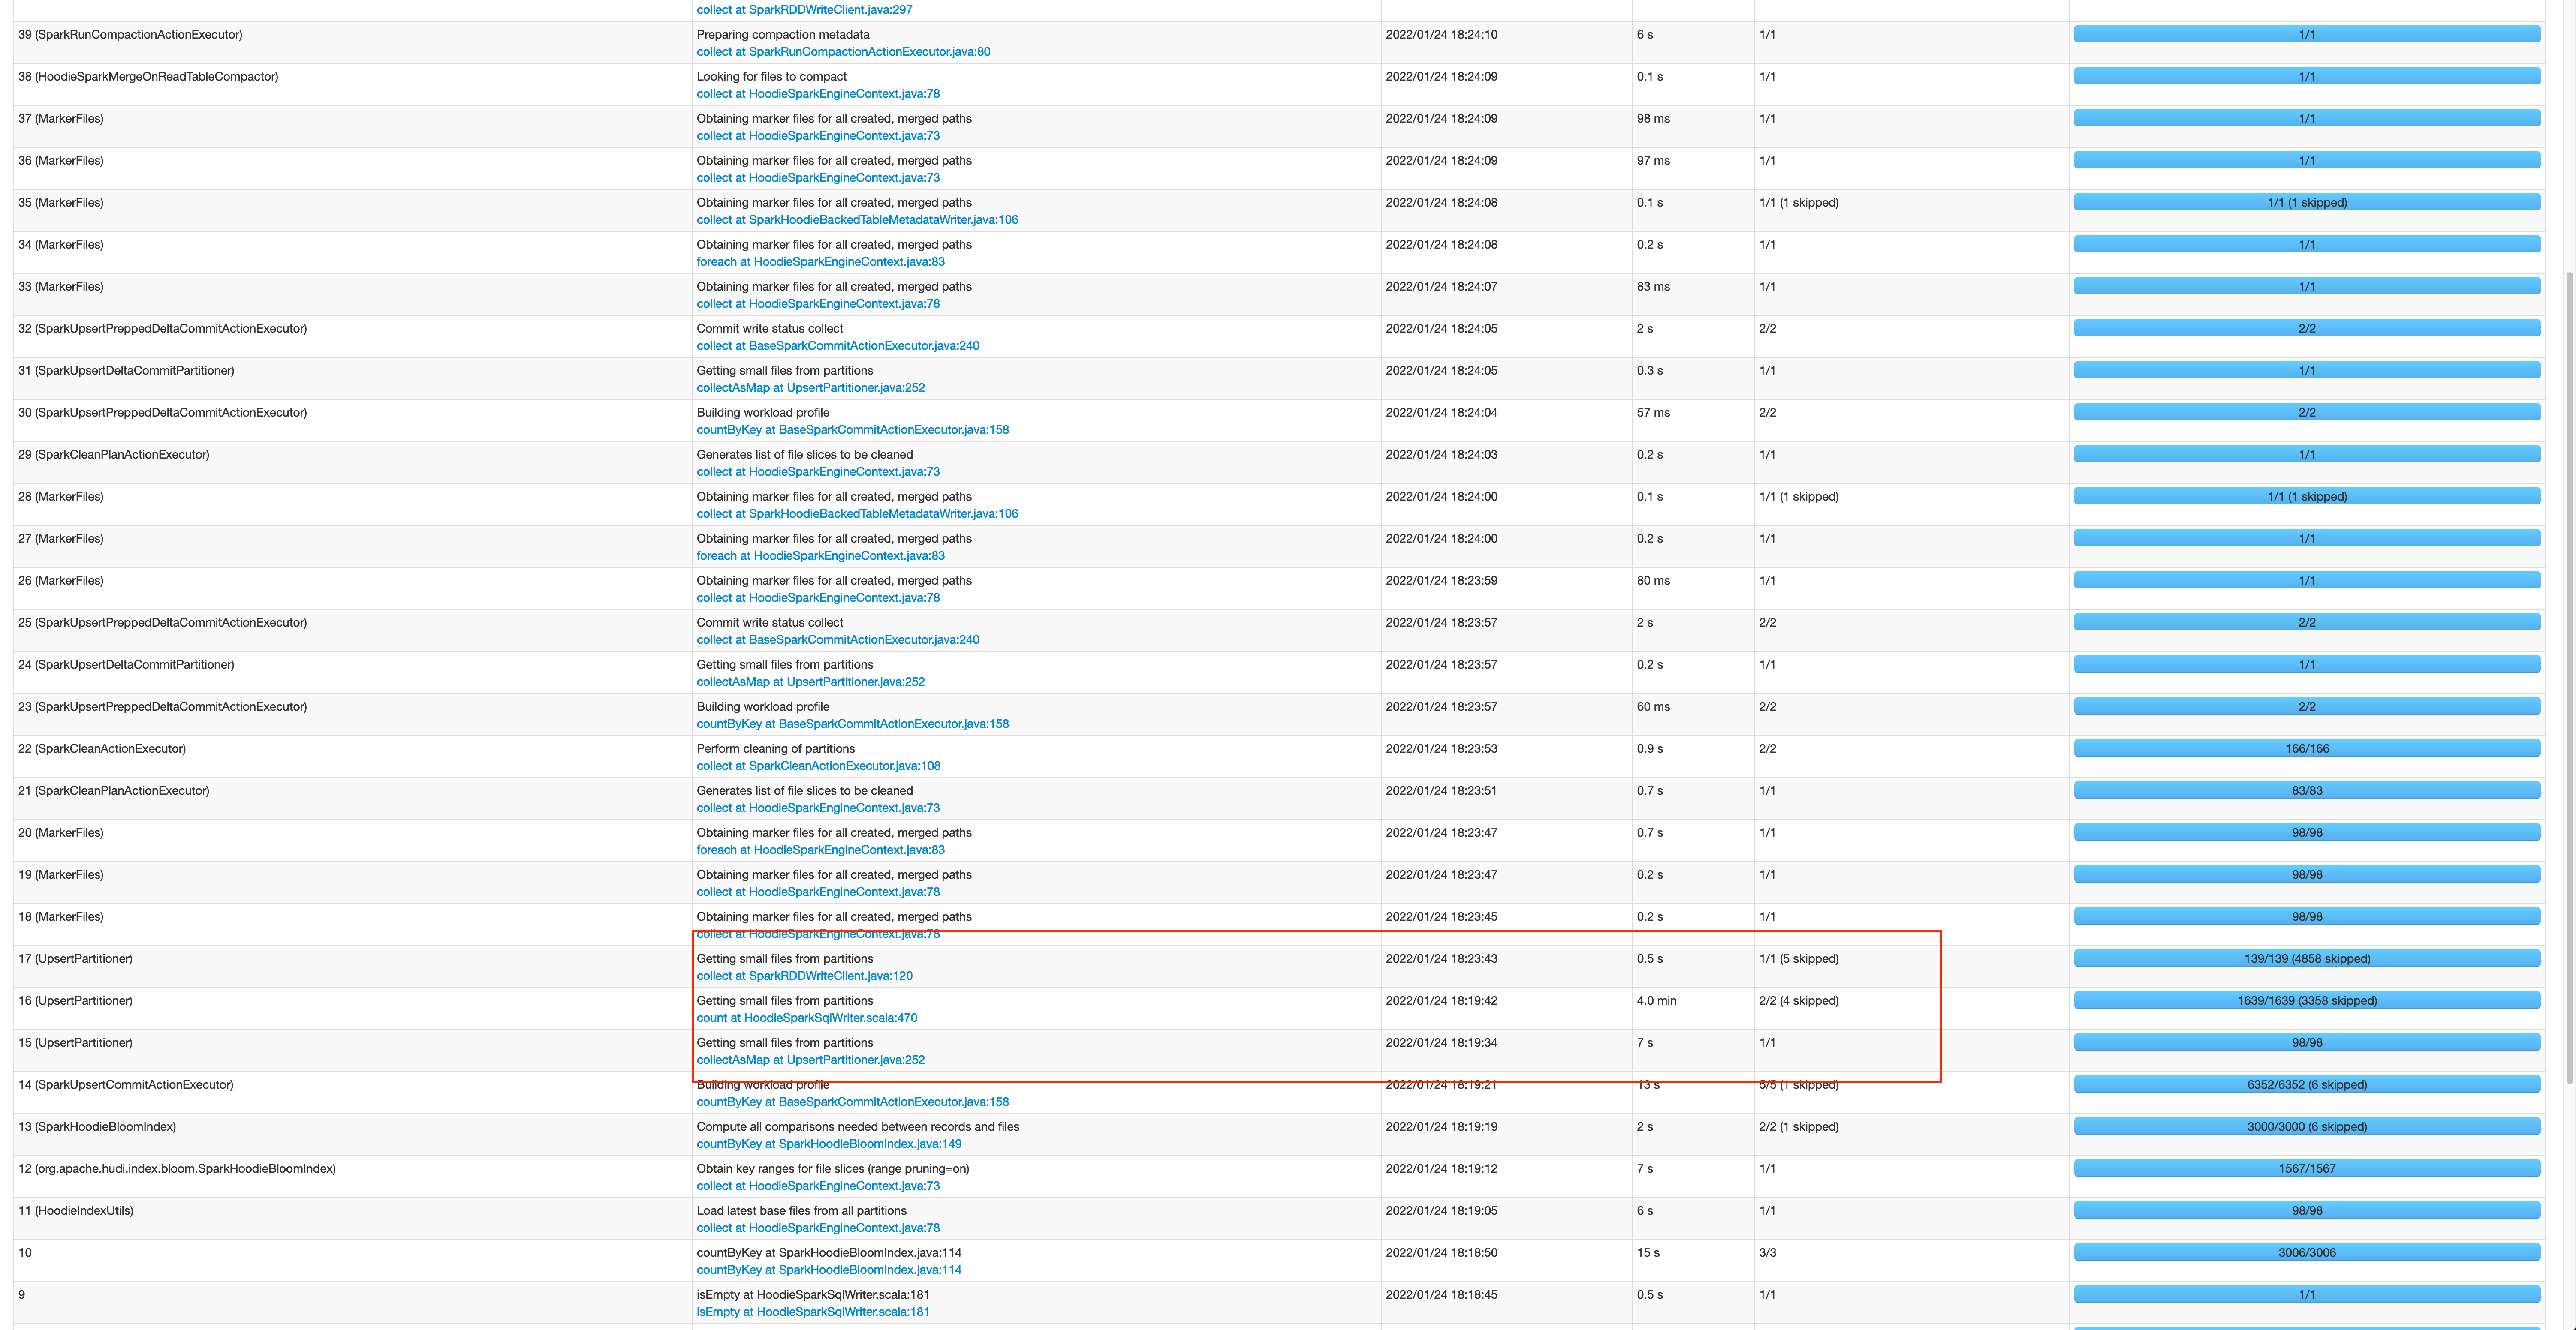This screenshot has width=2576, height=1330.
Task: Open the blue isEmpty HoodieSparkSqlWriter.scala:181 link
Action: [812, 1311]
